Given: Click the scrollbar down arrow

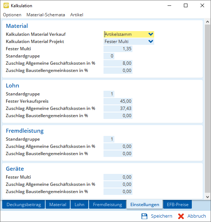Looking at the screenshot, I should 208,197.
